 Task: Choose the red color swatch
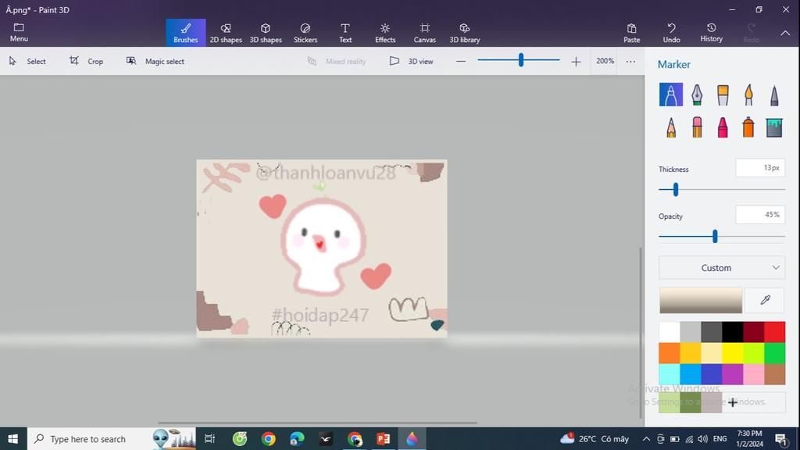click(774, 332)
